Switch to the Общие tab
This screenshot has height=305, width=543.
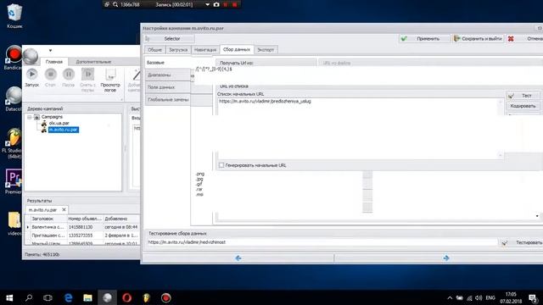click(154, 50)
